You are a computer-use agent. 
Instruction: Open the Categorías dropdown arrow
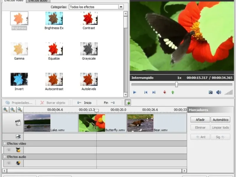click(121, 7)
